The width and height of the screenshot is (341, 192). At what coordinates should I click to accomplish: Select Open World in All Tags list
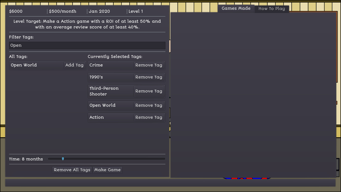[x=24, y=65]
